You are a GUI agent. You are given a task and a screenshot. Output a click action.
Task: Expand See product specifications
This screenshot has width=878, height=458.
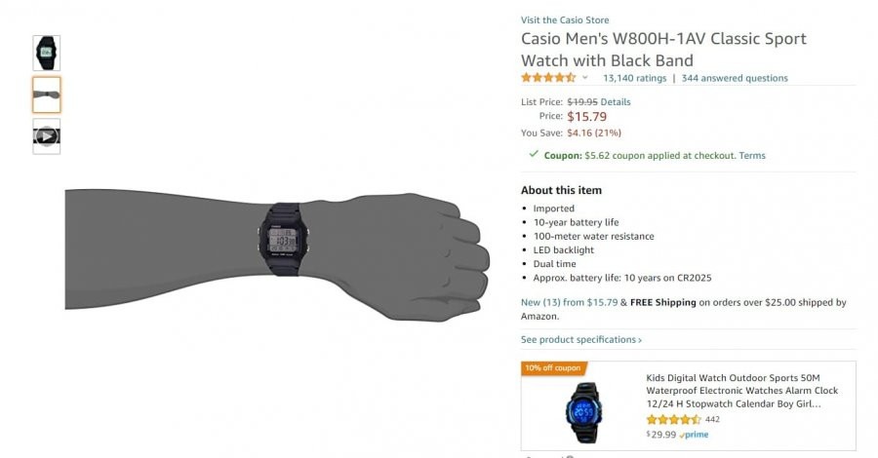coord(581,339)
